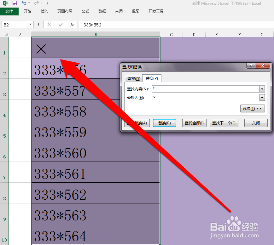Viewport: 274px width, 245px height.
Task: Open Customize Quick Access Toolbar dropdown
Action: tap(47, 3)
